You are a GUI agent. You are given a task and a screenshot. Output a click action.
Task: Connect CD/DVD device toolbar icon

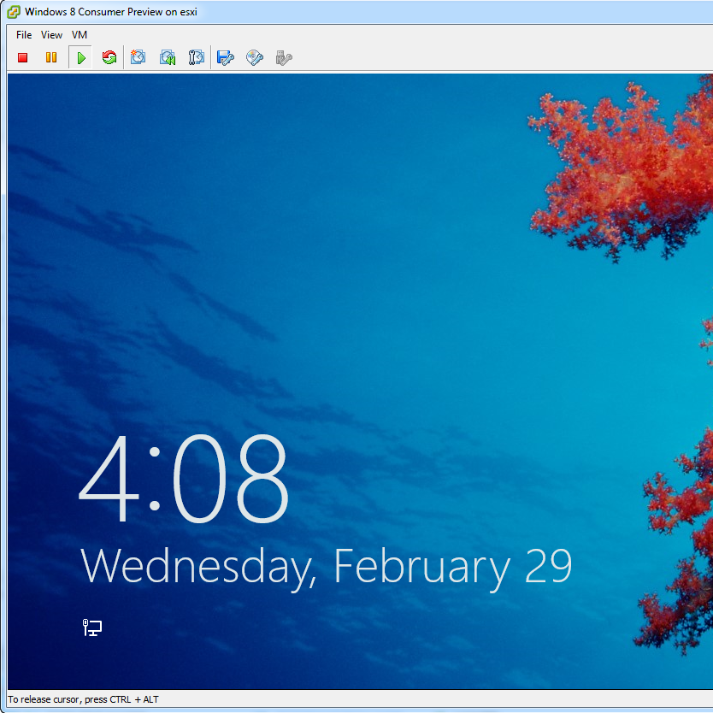tap(255, 58)
